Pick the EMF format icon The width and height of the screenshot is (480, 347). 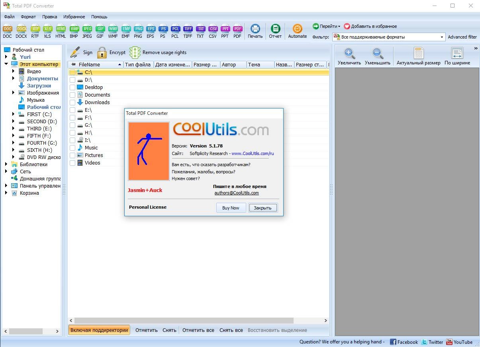(x=125, y=31)
